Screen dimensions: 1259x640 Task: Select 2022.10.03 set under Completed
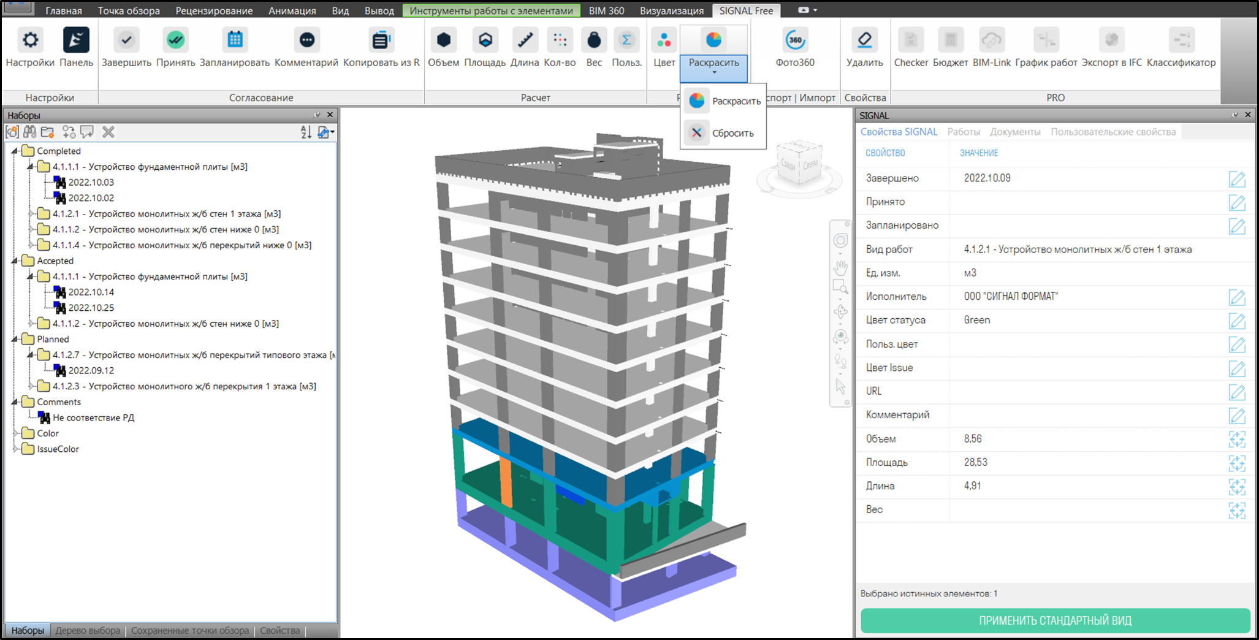[x=91, y=182]
